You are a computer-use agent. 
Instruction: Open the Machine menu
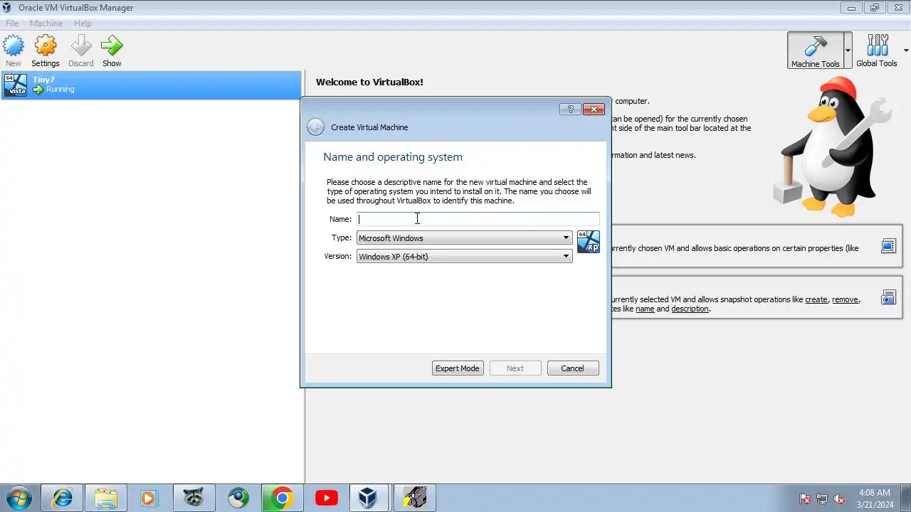(46, 23)
